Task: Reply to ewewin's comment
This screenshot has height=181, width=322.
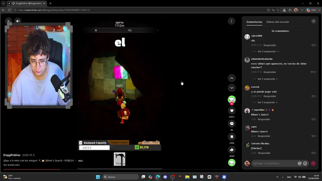Action: 270,96
